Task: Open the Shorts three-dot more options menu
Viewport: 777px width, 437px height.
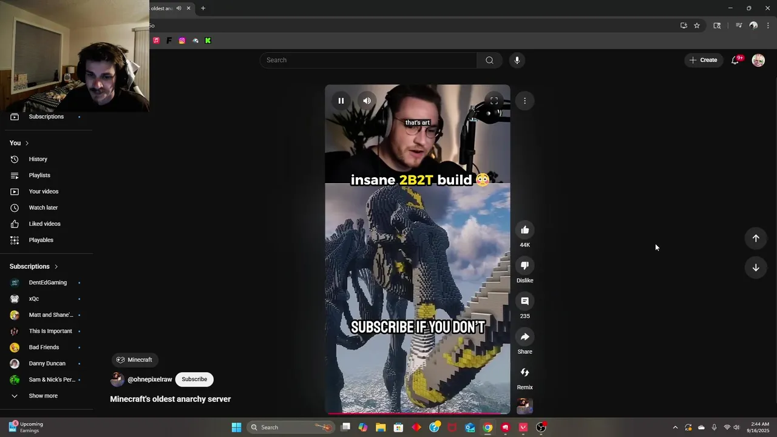Action: (525, 101)
